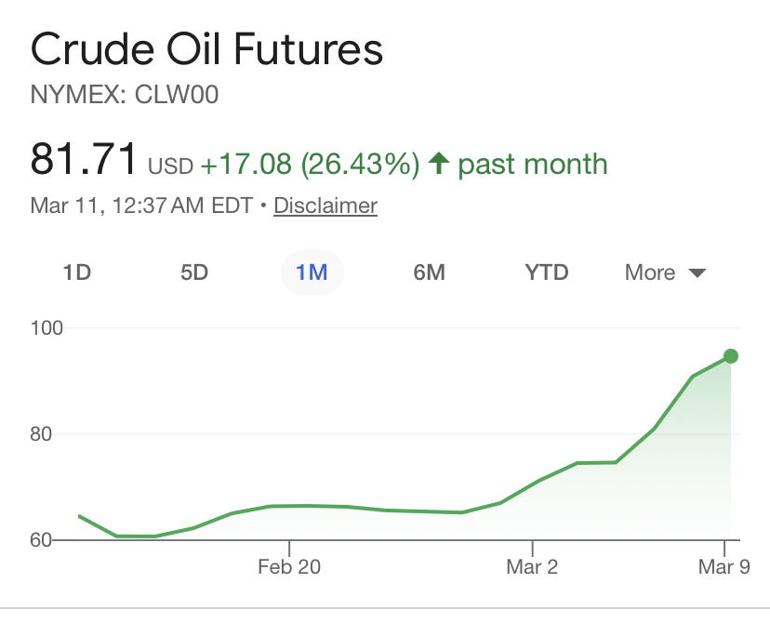770x636 pixels.
Task: Select the 5D time range tab
Action: (194, 272)
